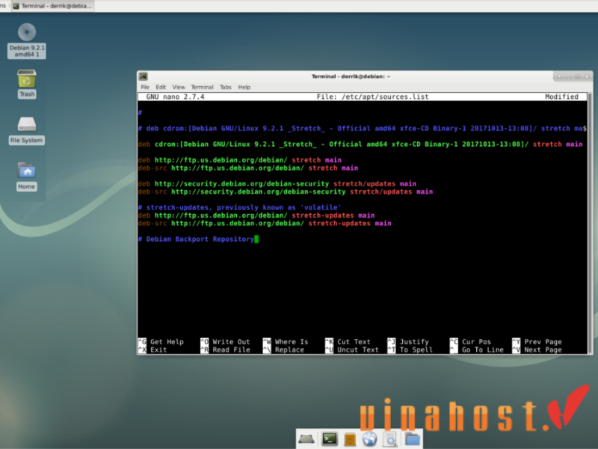
Task: Click the 'Where Is' nano shortcut
Action: [x=286, y=342]
